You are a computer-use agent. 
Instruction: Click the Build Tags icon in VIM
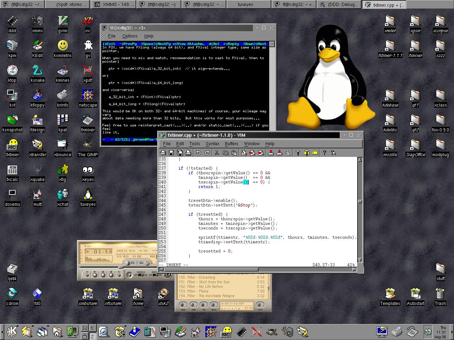pos(306,153)
